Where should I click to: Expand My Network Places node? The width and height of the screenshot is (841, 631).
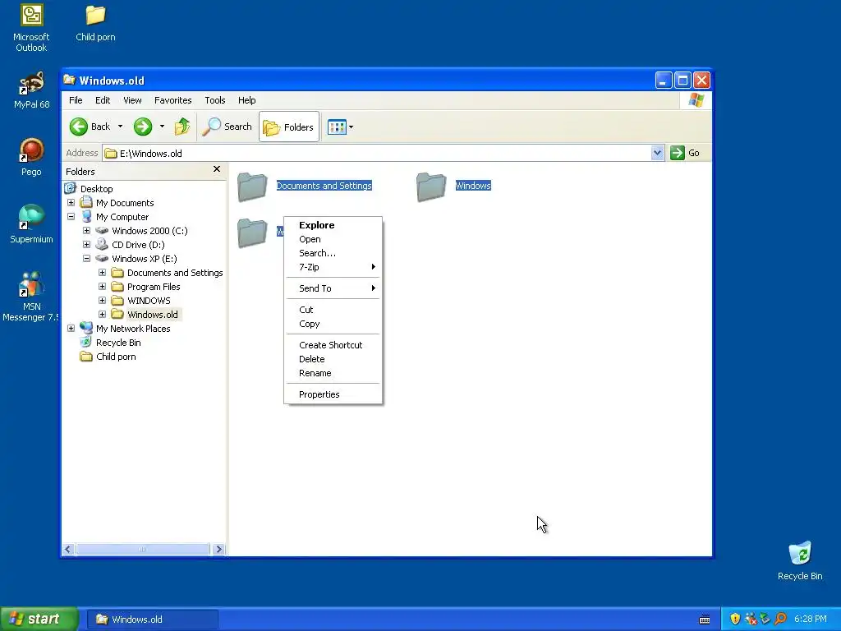[x=71, y=329]
